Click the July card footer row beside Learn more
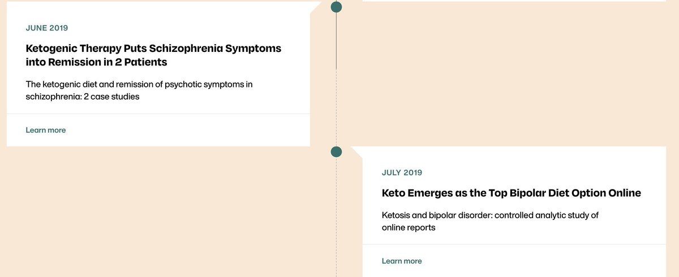The image size is (679, 277). (x=514, y=261)
